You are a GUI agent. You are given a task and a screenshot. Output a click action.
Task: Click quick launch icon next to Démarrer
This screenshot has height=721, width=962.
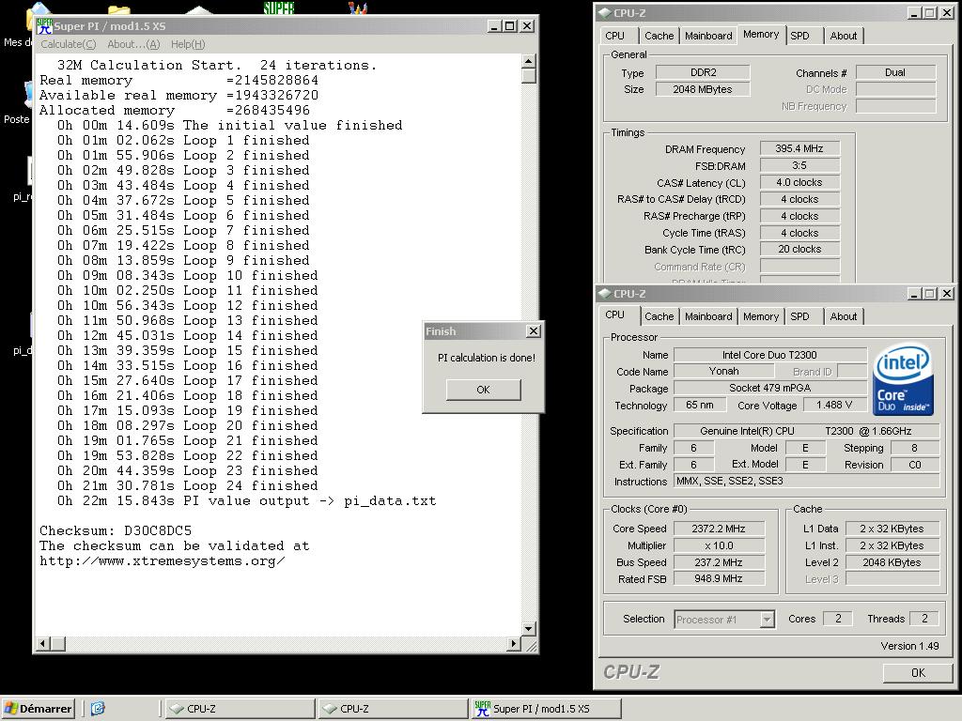[98, 709]
